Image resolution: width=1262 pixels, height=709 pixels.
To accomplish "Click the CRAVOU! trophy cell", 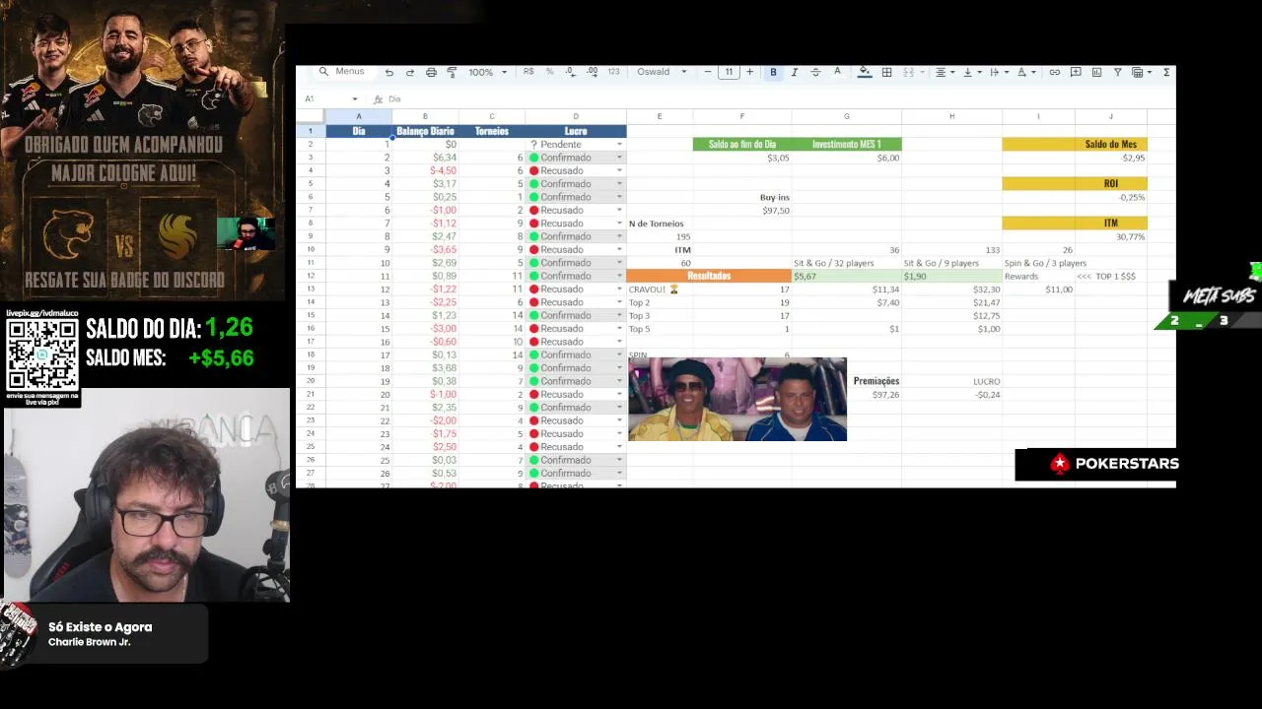I will tap(660, 290).
